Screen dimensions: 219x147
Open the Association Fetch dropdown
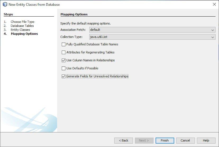tap(152, 30)
